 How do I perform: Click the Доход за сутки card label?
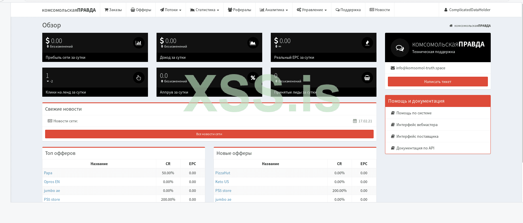click(173, 57)
